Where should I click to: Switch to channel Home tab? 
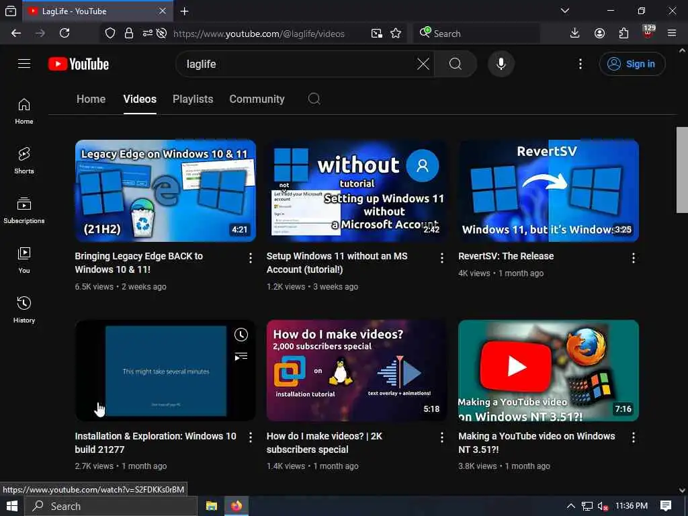(x=91, y=99)
